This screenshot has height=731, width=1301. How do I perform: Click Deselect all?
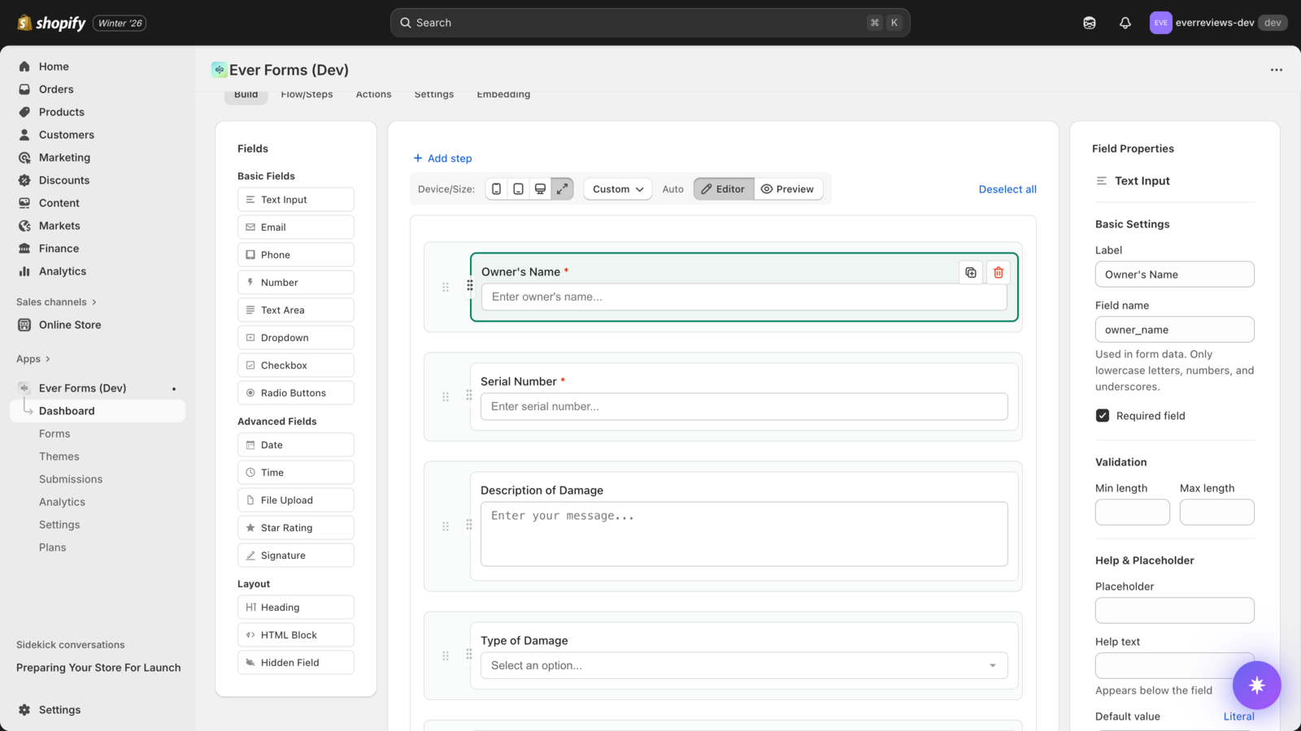1007,189
